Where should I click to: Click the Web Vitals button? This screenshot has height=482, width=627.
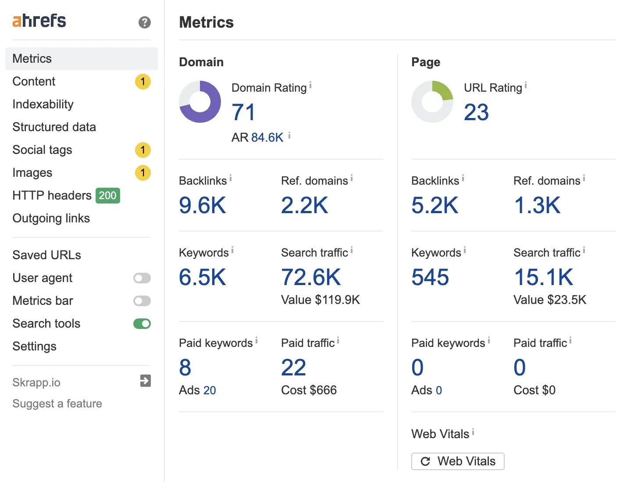(457, 461)
